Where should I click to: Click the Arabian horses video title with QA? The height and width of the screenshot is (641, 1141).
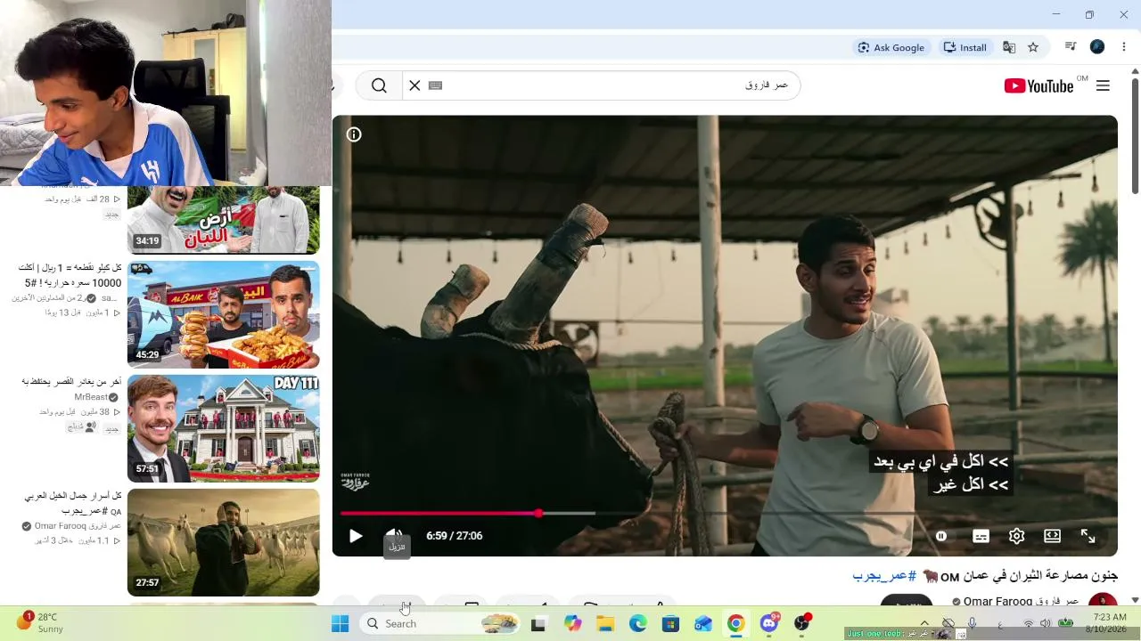[x=73, y=503]
